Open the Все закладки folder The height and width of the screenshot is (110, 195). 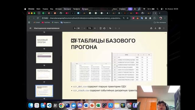(x=160, y=22)
